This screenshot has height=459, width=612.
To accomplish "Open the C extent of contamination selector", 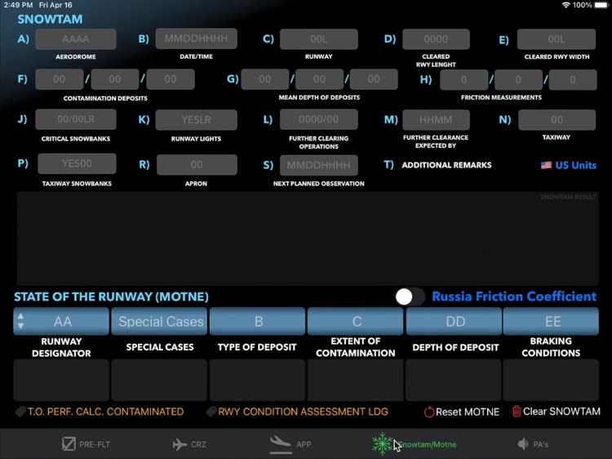I will tap(355, 321).
